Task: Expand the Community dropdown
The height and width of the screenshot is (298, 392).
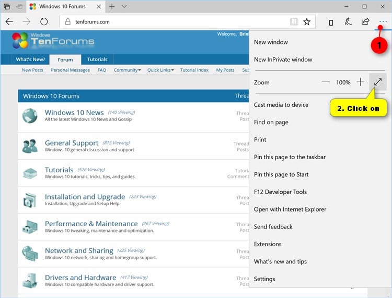Action: tap(127, 70)
